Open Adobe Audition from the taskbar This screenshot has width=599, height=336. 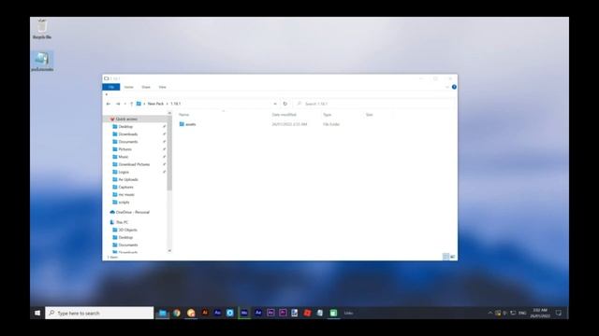click(217, 313)
